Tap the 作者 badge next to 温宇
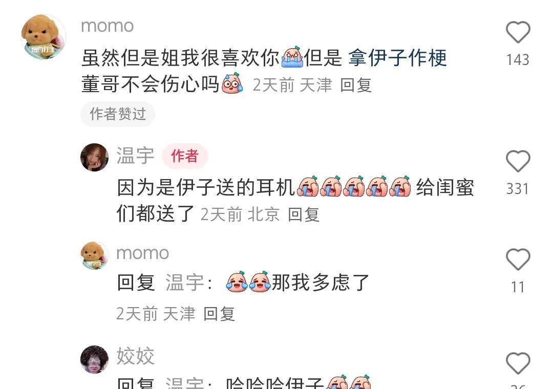This screenshot has height=389, width=553. tap(185, 156)
